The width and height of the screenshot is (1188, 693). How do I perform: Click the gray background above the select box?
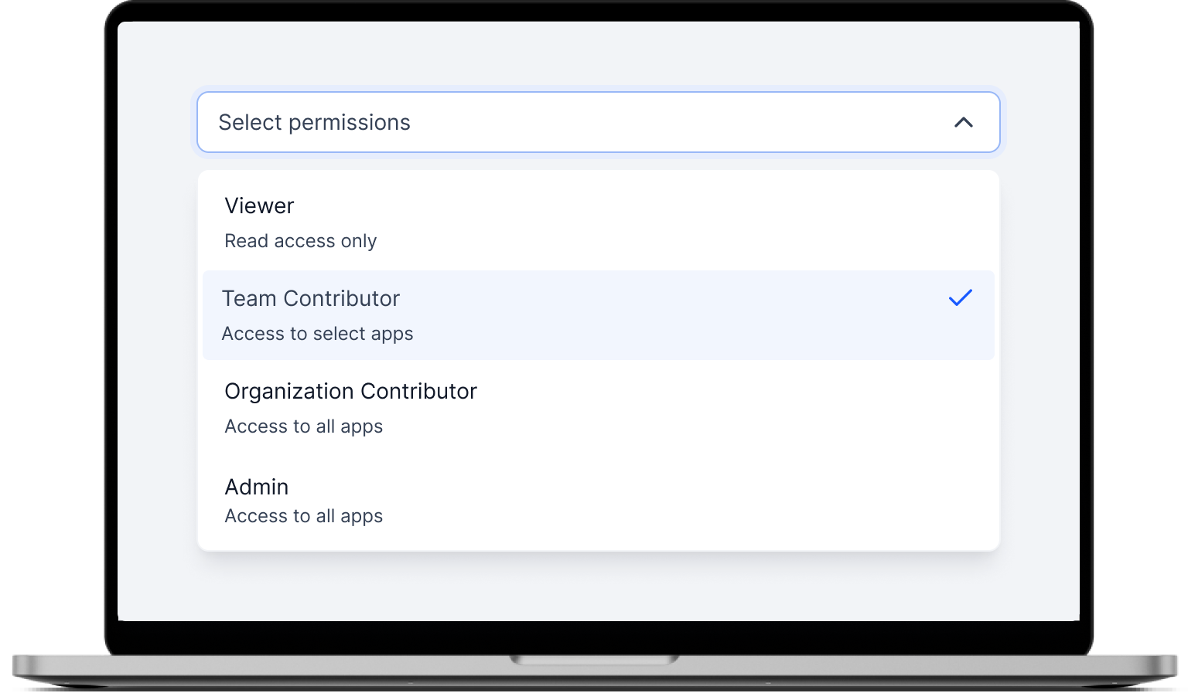tap(598, 54)
